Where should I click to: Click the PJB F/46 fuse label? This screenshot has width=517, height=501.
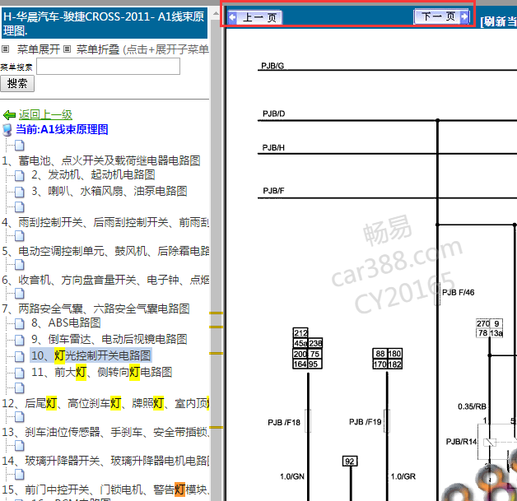[x=458, y=293]
